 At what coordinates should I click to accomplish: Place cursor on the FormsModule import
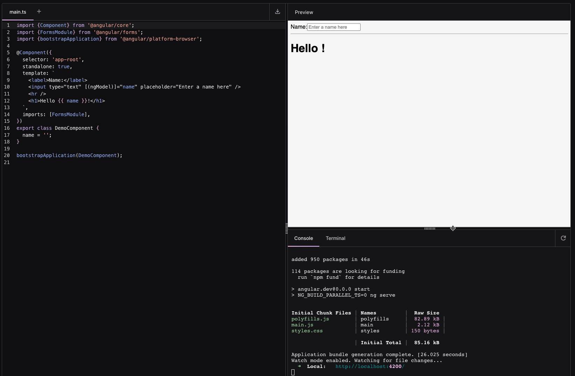(x=57, y=32)
